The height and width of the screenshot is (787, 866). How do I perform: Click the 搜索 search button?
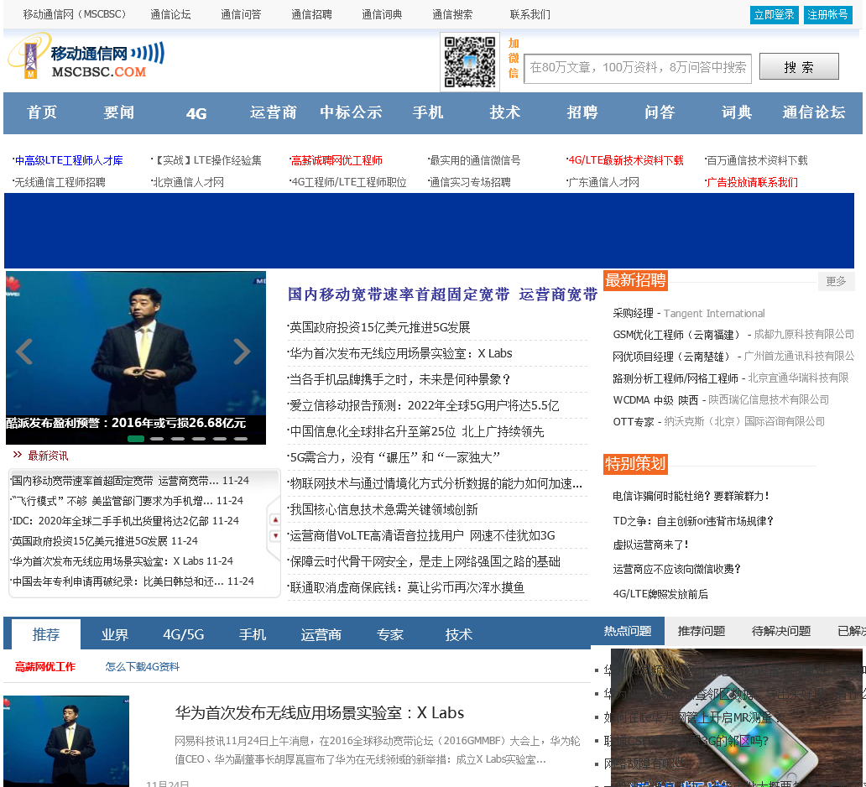[x=799, y=67]
